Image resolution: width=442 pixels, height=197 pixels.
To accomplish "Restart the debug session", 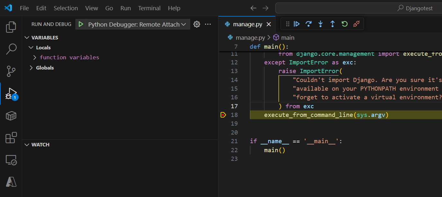I will click(344, 24).
